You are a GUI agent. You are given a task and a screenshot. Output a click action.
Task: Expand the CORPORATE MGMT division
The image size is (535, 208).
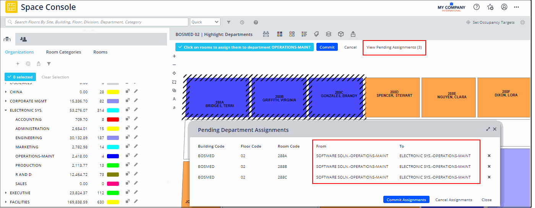pos(6,101)
